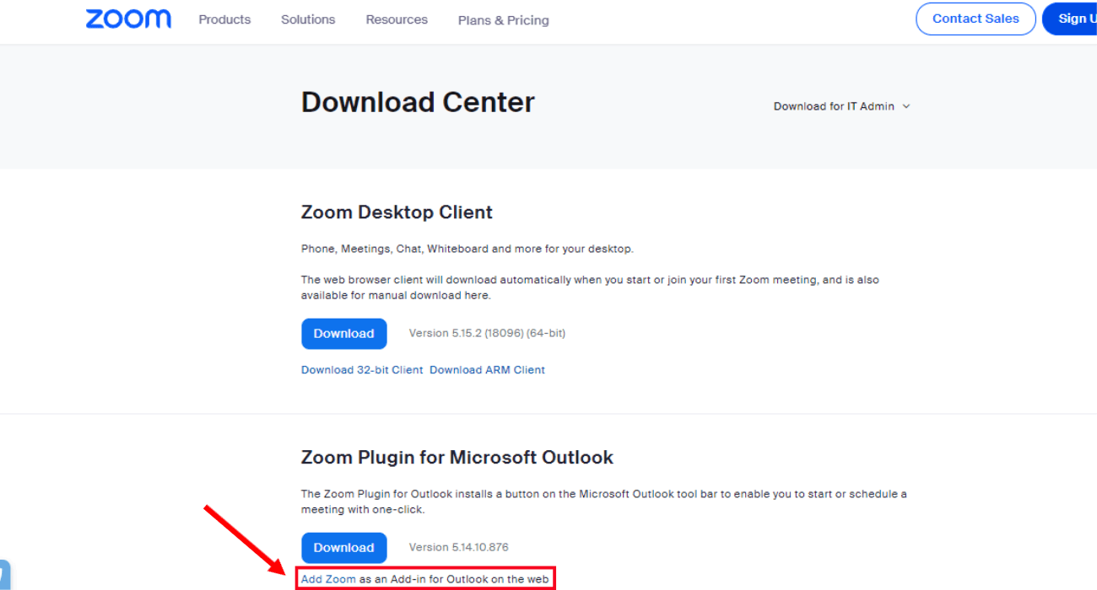Click Version 5.14.10.876 text
The width and height of the screenshot is (1097, 590).
click(459, 547)
